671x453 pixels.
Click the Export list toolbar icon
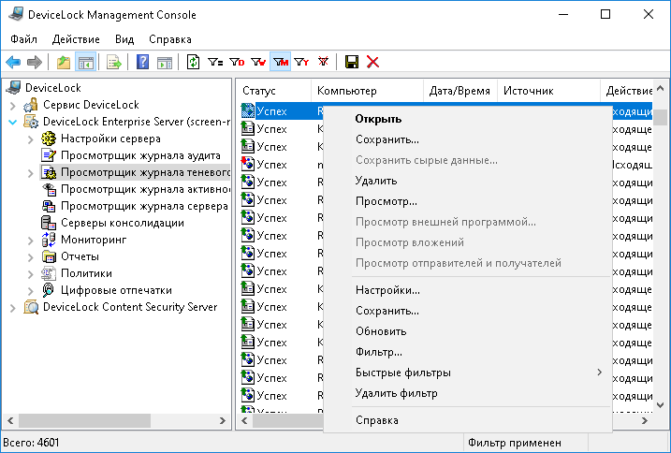114,62
